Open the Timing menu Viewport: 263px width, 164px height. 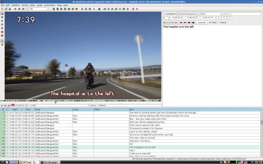(x=25, y=5)
